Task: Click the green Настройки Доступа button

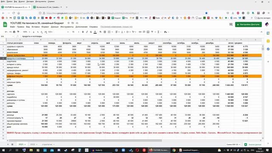Action: [248, 25]
